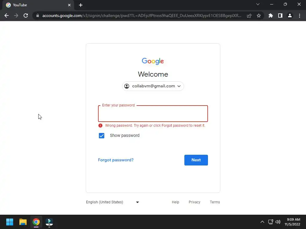Screen dimensions: 306x229
Task: Click the red wrong password error icon
Action: [x=100, y=126]
